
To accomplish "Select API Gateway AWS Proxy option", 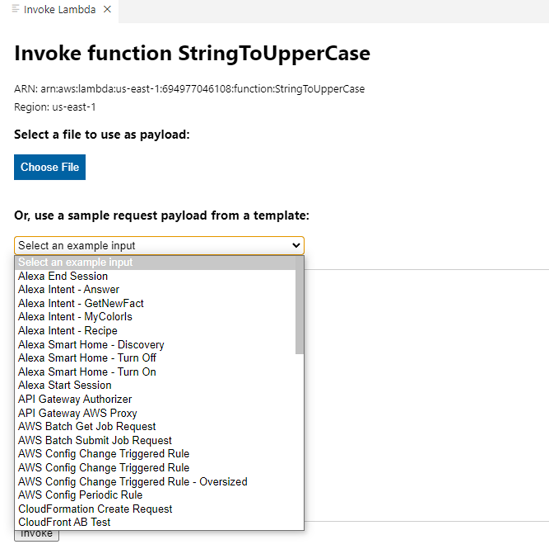I will point(155,413).
